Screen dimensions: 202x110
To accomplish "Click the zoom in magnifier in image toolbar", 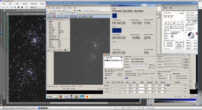I will point(58,16).
